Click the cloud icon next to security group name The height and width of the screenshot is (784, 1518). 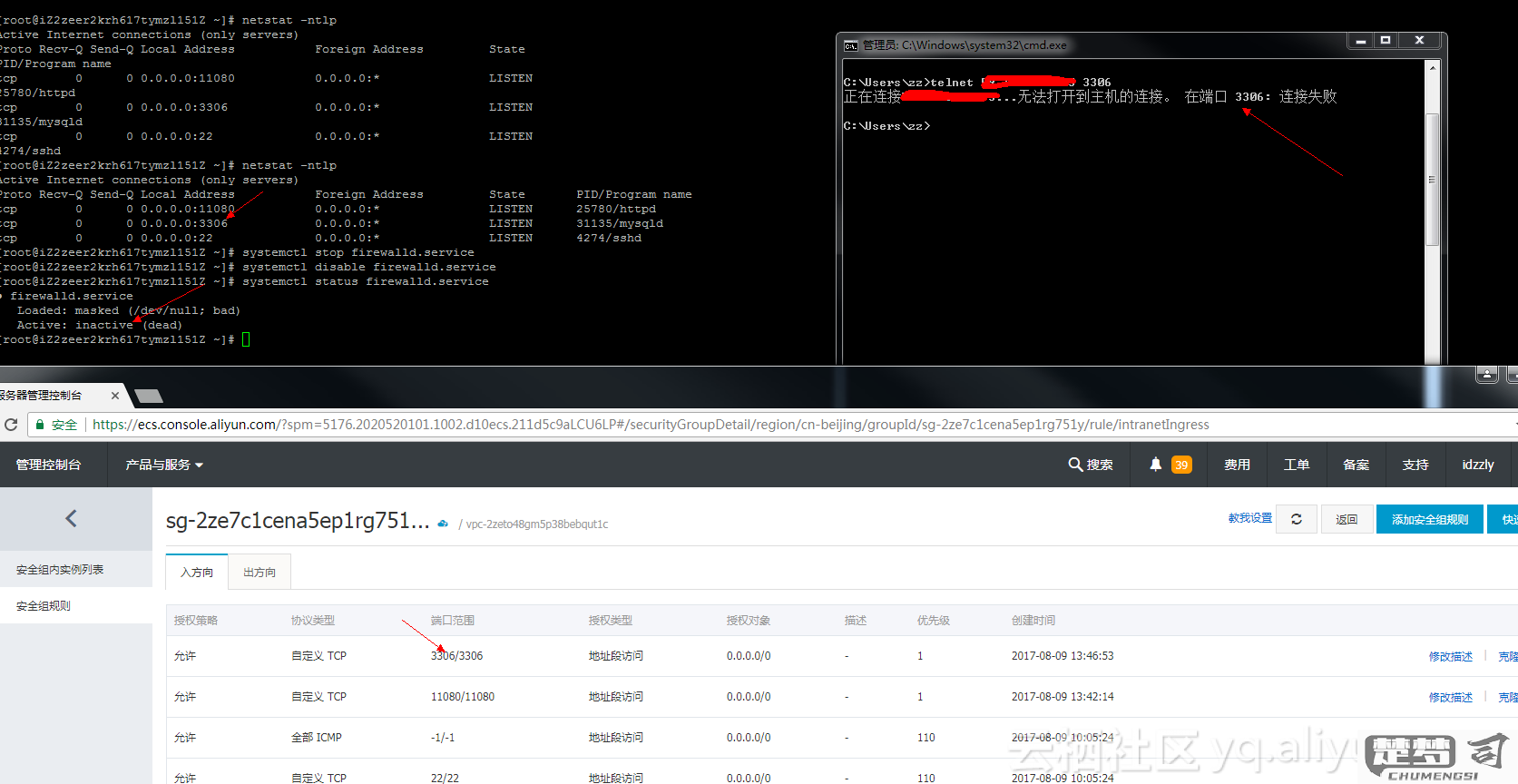[x=443, y=524]
